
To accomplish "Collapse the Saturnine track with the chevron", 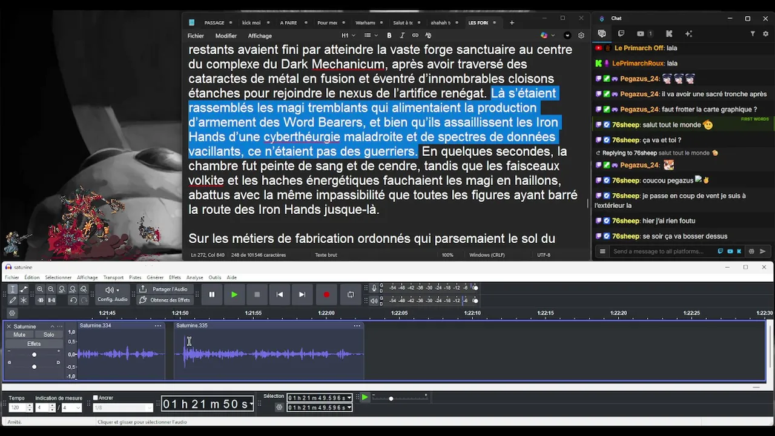I will [52, 326].
